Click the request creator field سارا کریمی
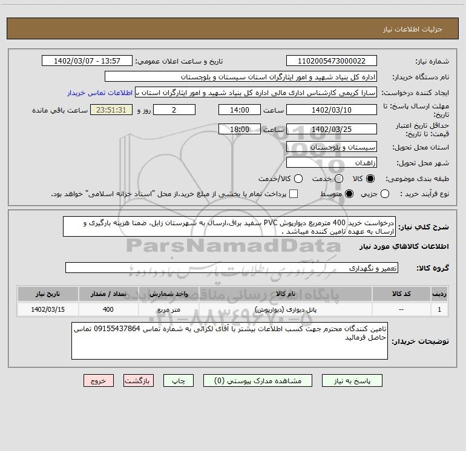Viewport: 466px width, 451px height. coord(256,93)
